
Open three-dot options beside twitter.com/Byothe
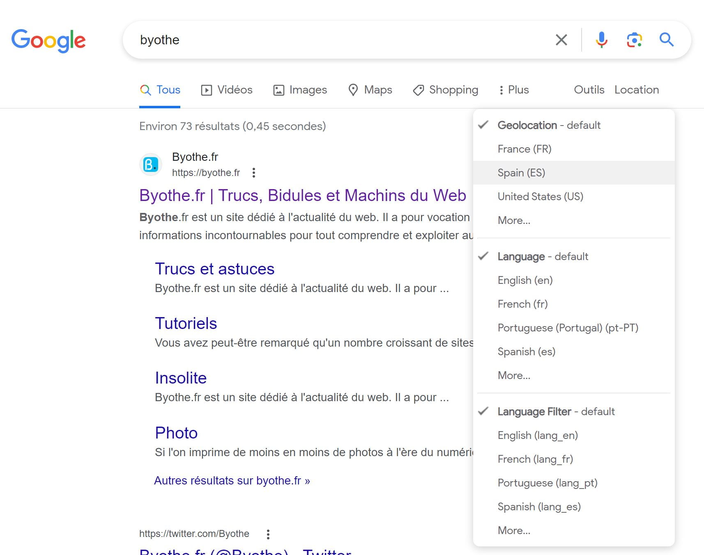point(268,534)
